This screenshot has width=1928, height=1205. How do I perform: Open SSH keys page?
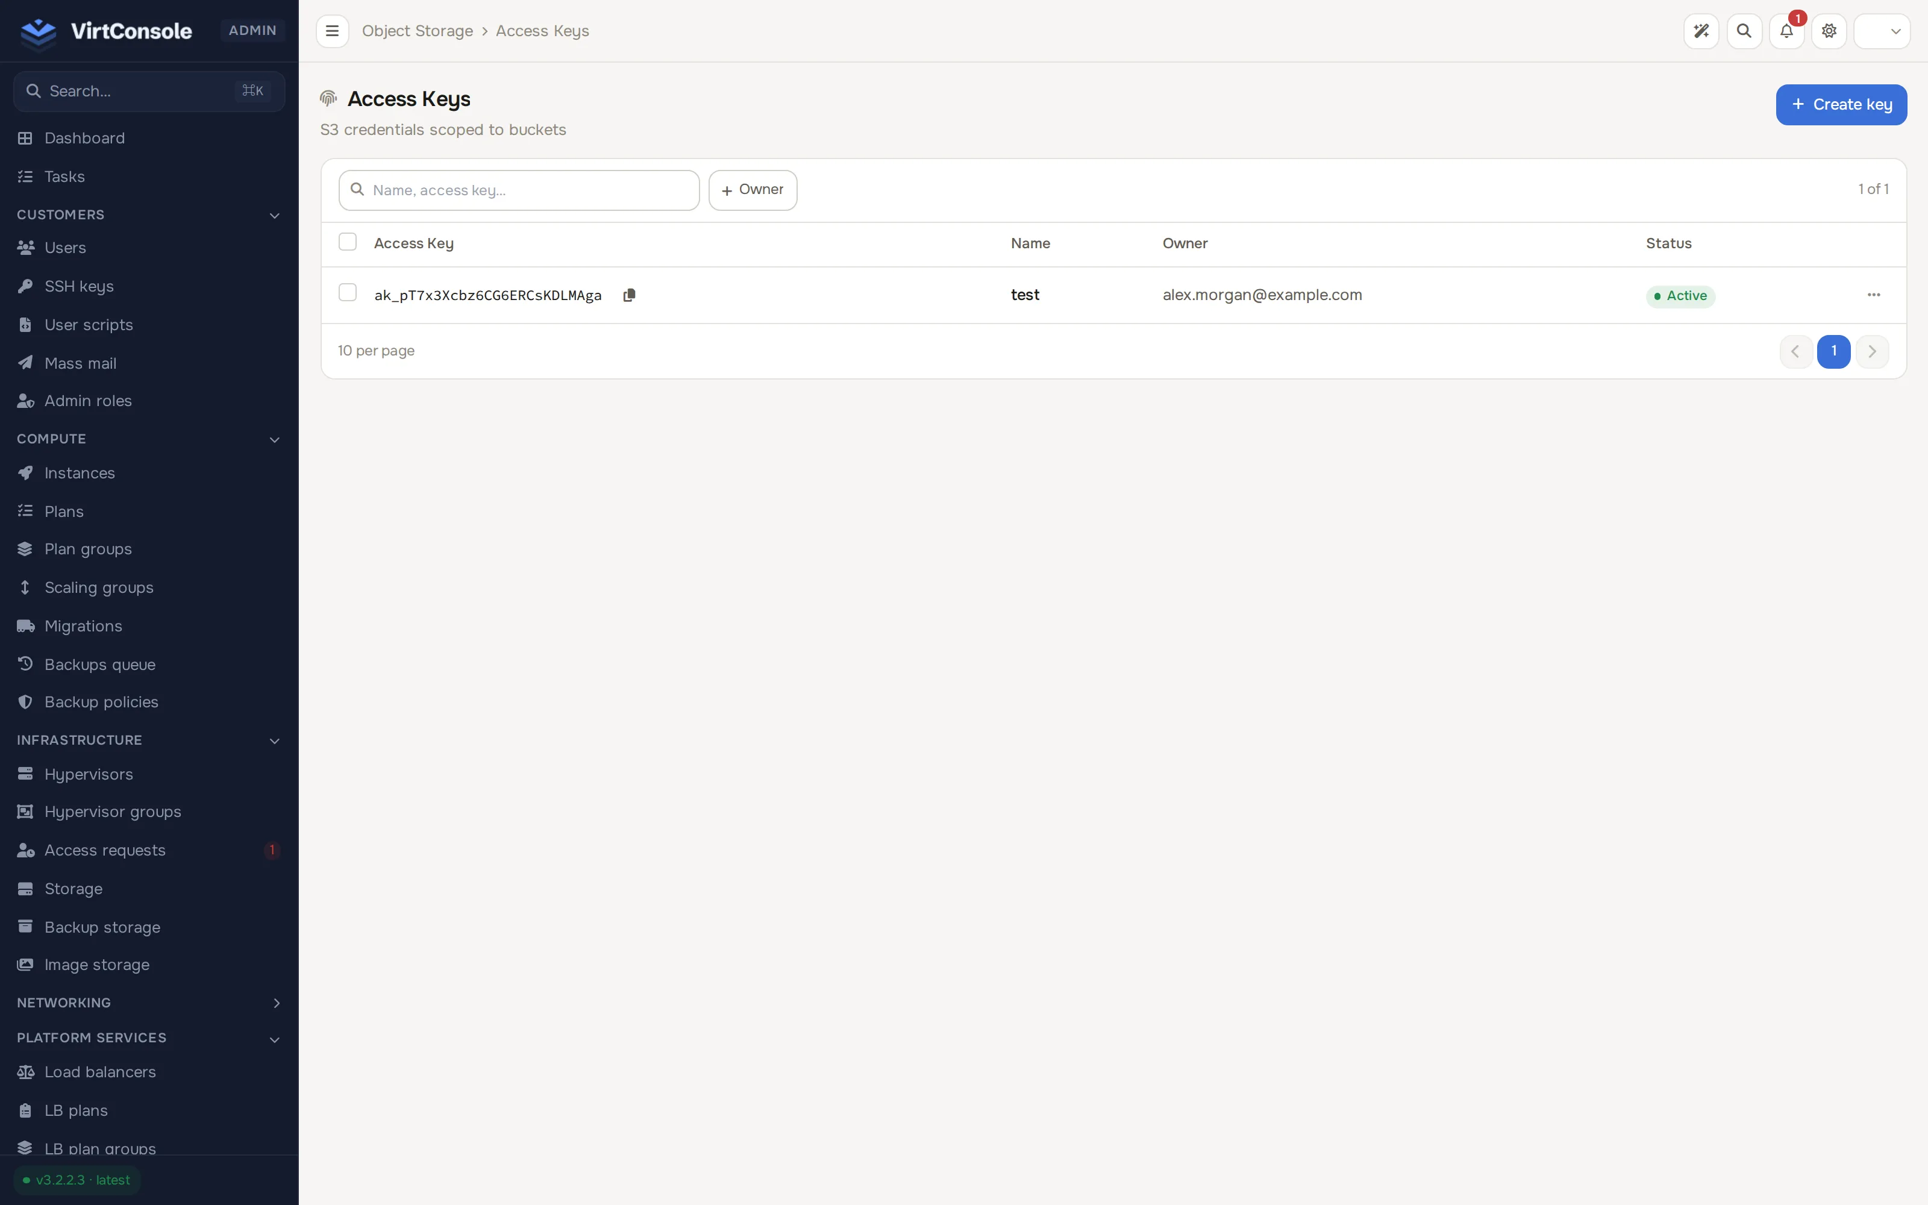(x=150, y=286)
